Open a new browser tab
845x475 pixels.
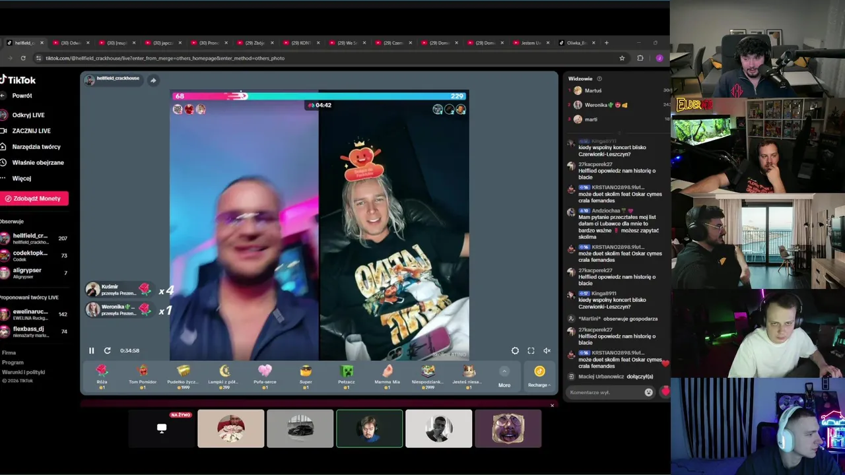point(607,43)
